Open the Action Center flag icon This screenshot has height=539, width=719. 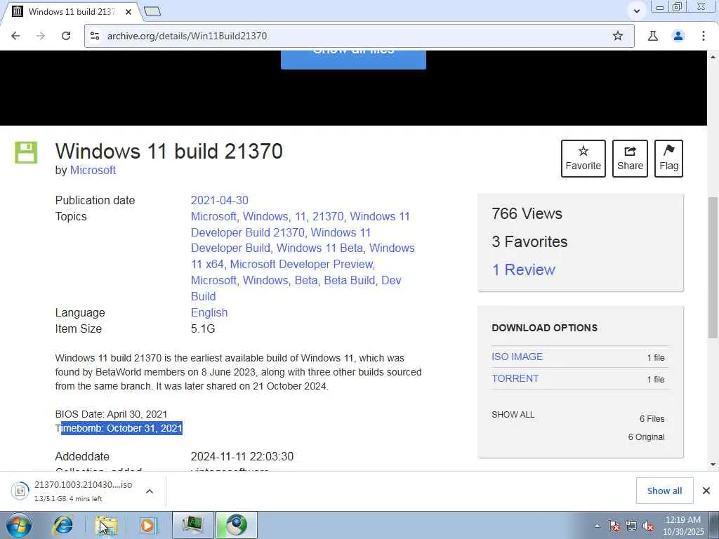614,526
